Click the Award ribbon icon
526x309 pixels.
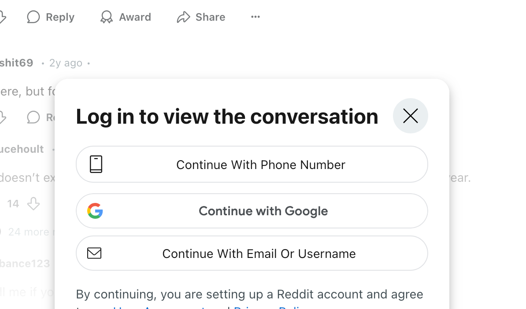[106, 17]
